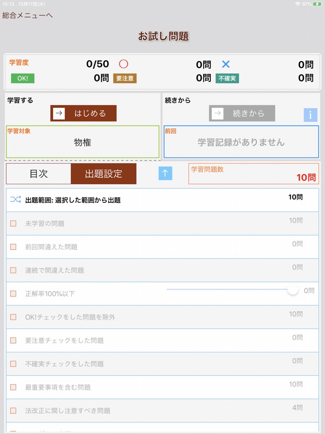Switch to the 出題設定 tab
325x434 pixels.
pyautogui.click(x=104, y=173)
